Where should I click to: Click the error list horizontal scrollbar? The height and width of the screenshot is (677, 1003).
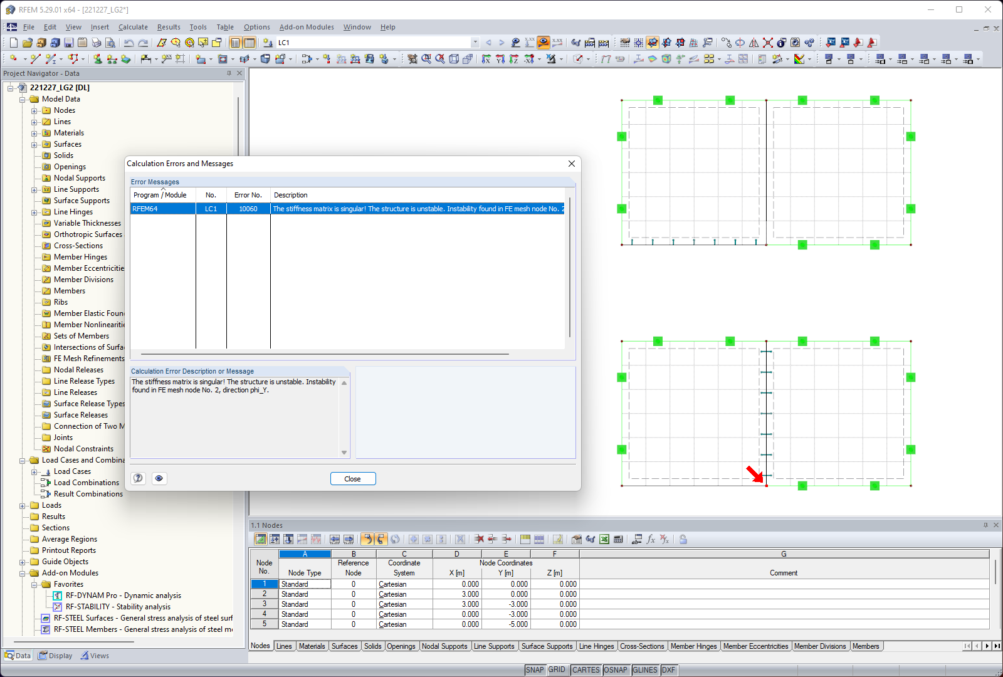click(325, 354)
